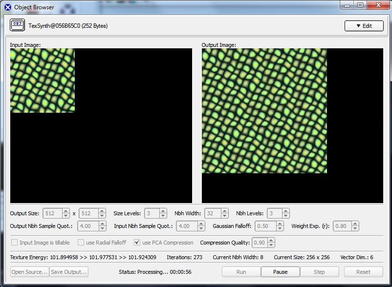Click the Object Browser title bar icon
Image resolution: width=392 pixels, height=287 pixels.
click(7, 7)
